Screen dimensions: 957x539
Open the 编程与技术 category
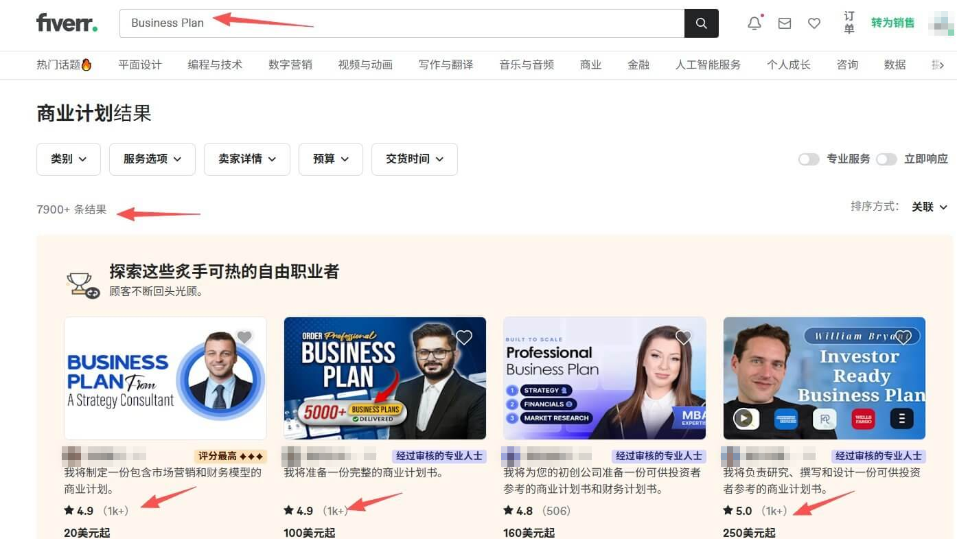pyautogui.click(x=215, y=65)
